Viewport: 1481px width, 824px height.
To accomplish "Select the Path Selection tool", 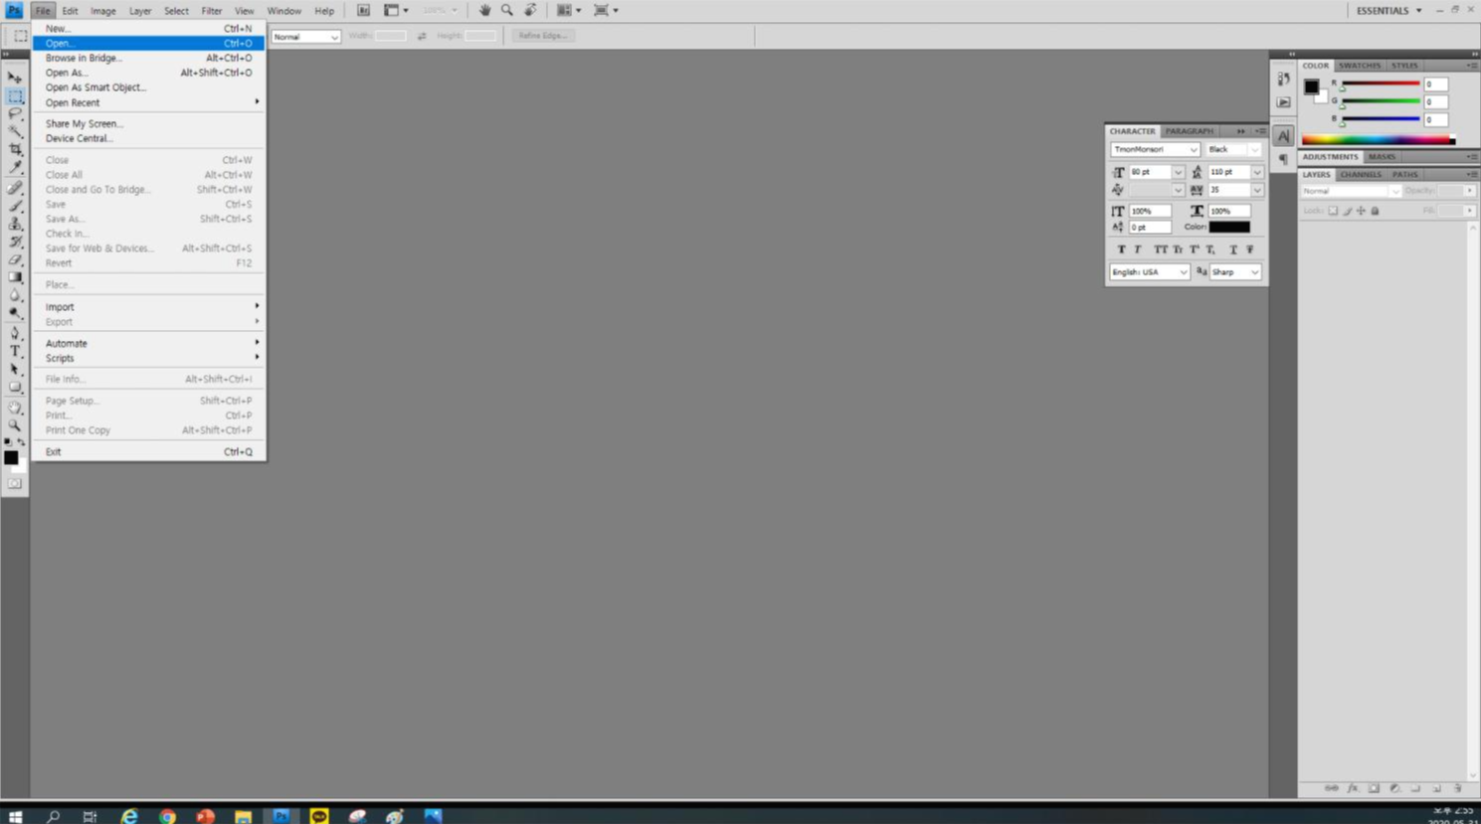I will [15, 369].
